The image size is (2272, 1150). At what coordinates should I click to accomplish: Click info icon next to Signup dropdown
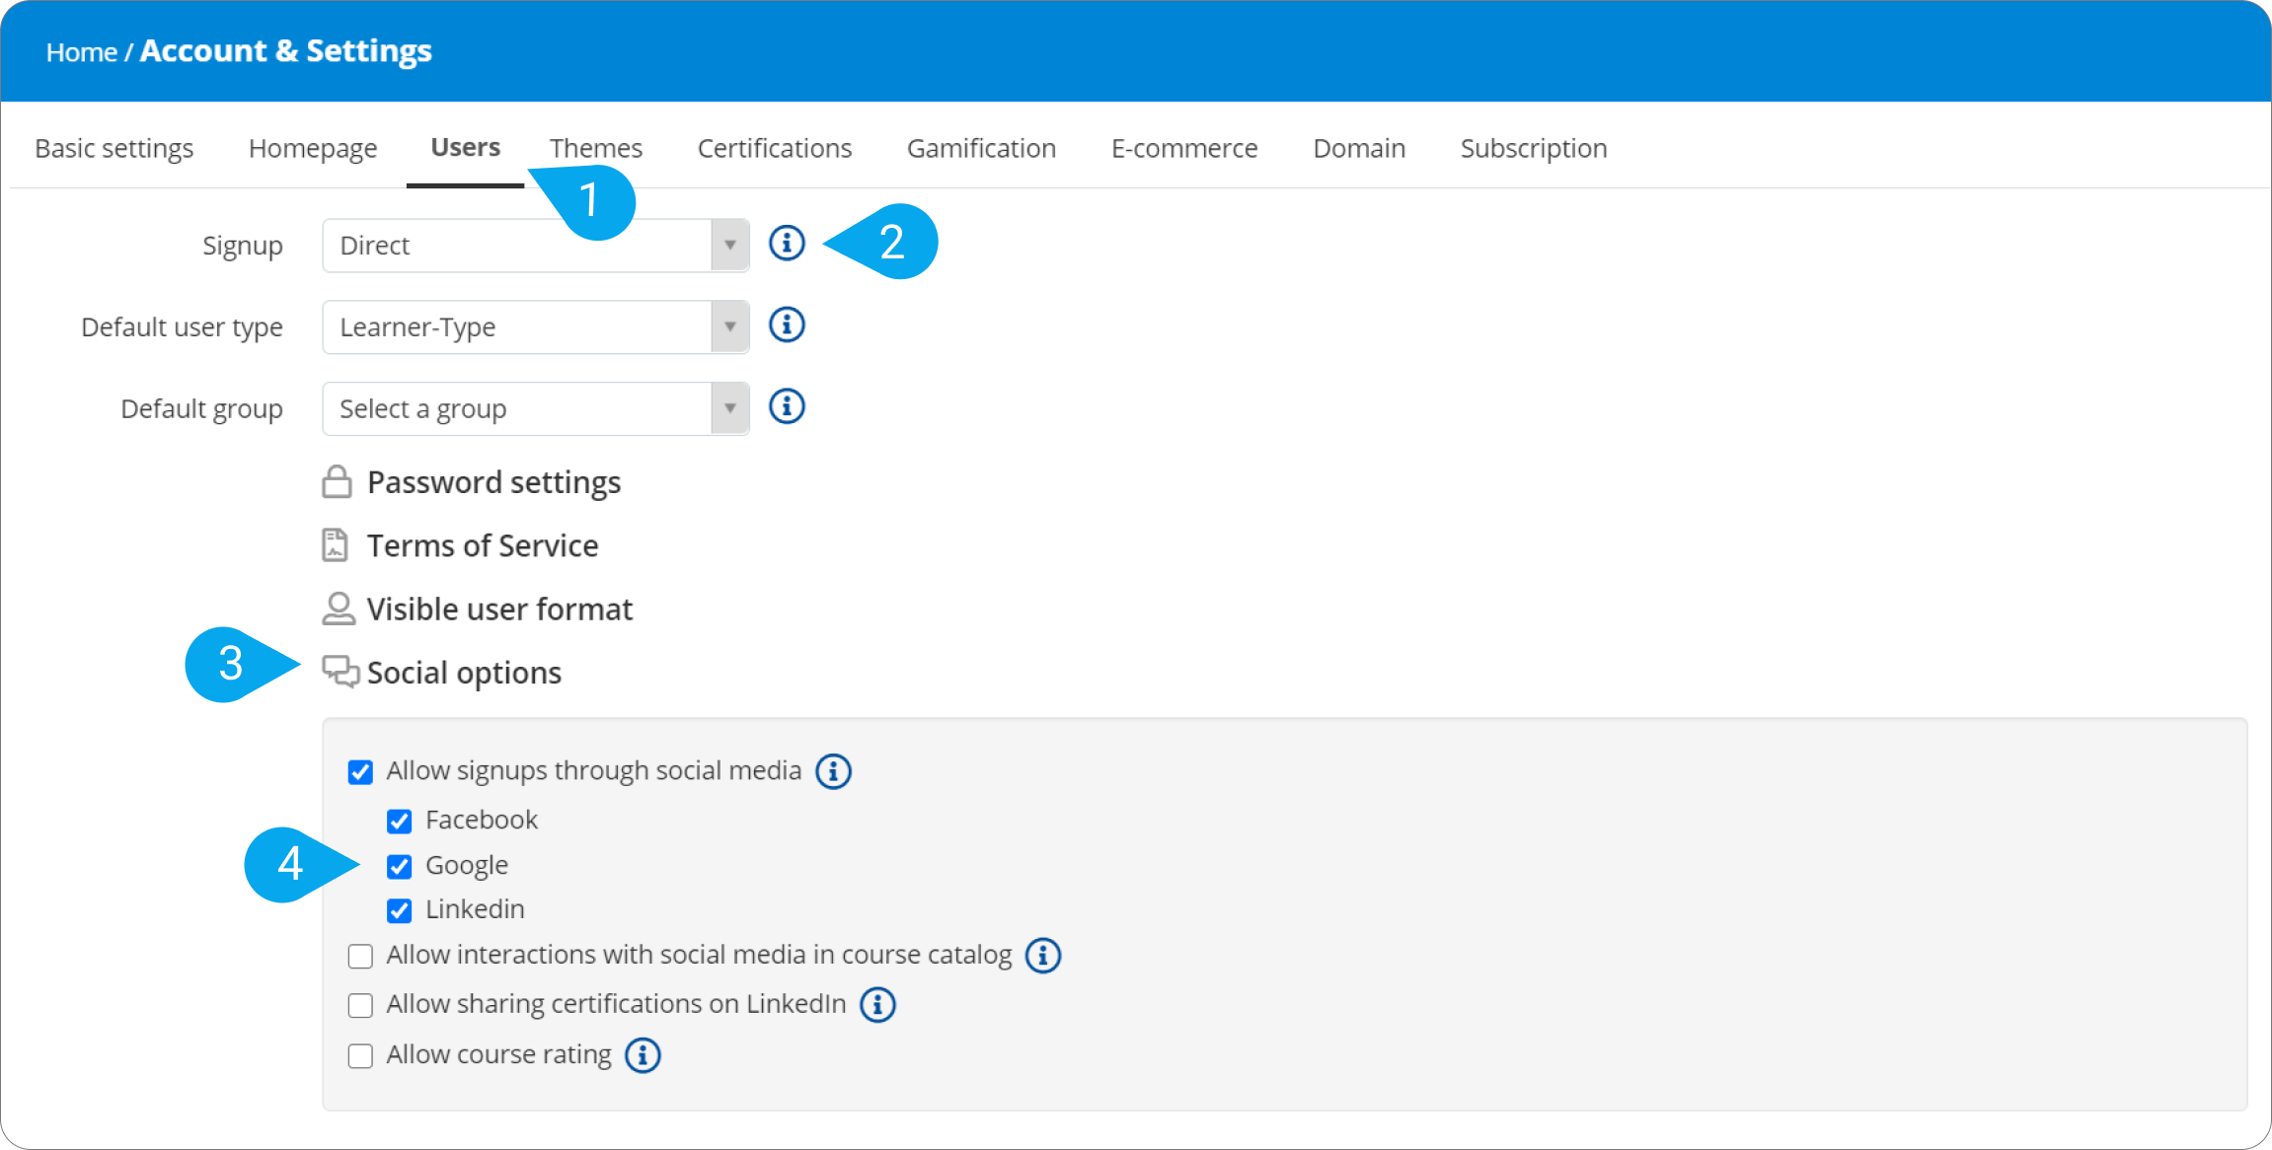tap(787, 243)
